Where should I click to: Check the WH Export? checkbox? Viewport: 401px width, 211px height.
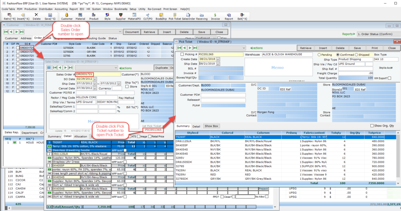(389, 78)
